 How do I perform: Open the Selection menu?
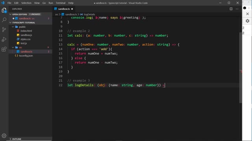(26, 3)
